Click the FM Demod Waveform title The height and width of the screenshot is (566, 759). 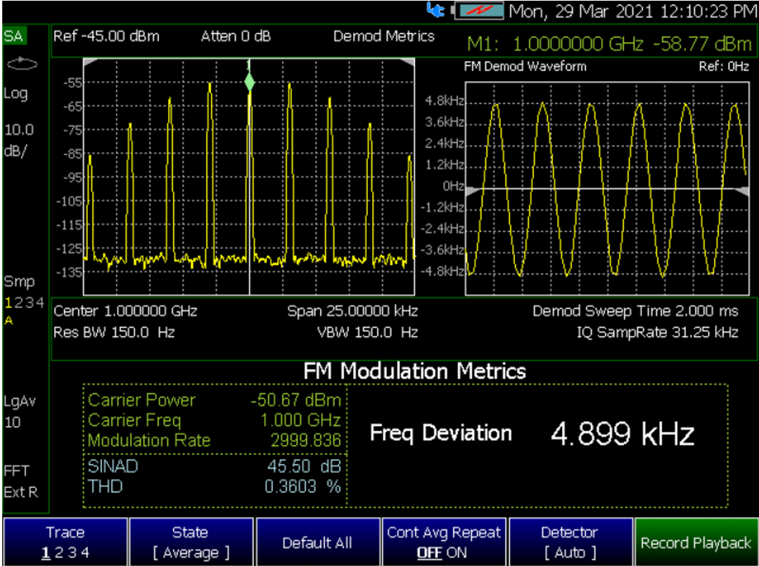tap(525, 66)
